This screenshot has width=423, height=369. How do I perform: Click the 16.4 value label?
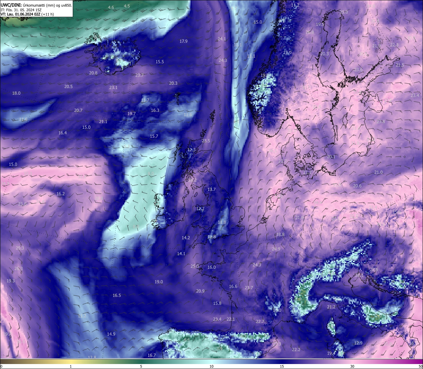[x=62, y=133]
